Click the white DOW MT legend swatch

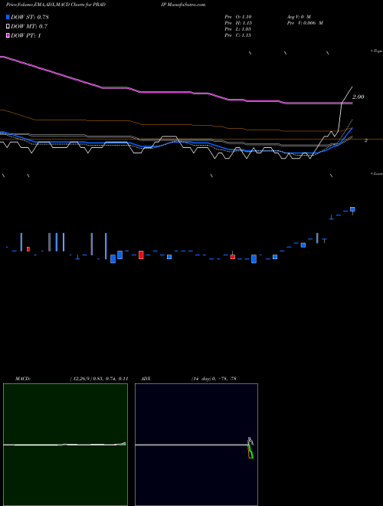pos(8,27)
